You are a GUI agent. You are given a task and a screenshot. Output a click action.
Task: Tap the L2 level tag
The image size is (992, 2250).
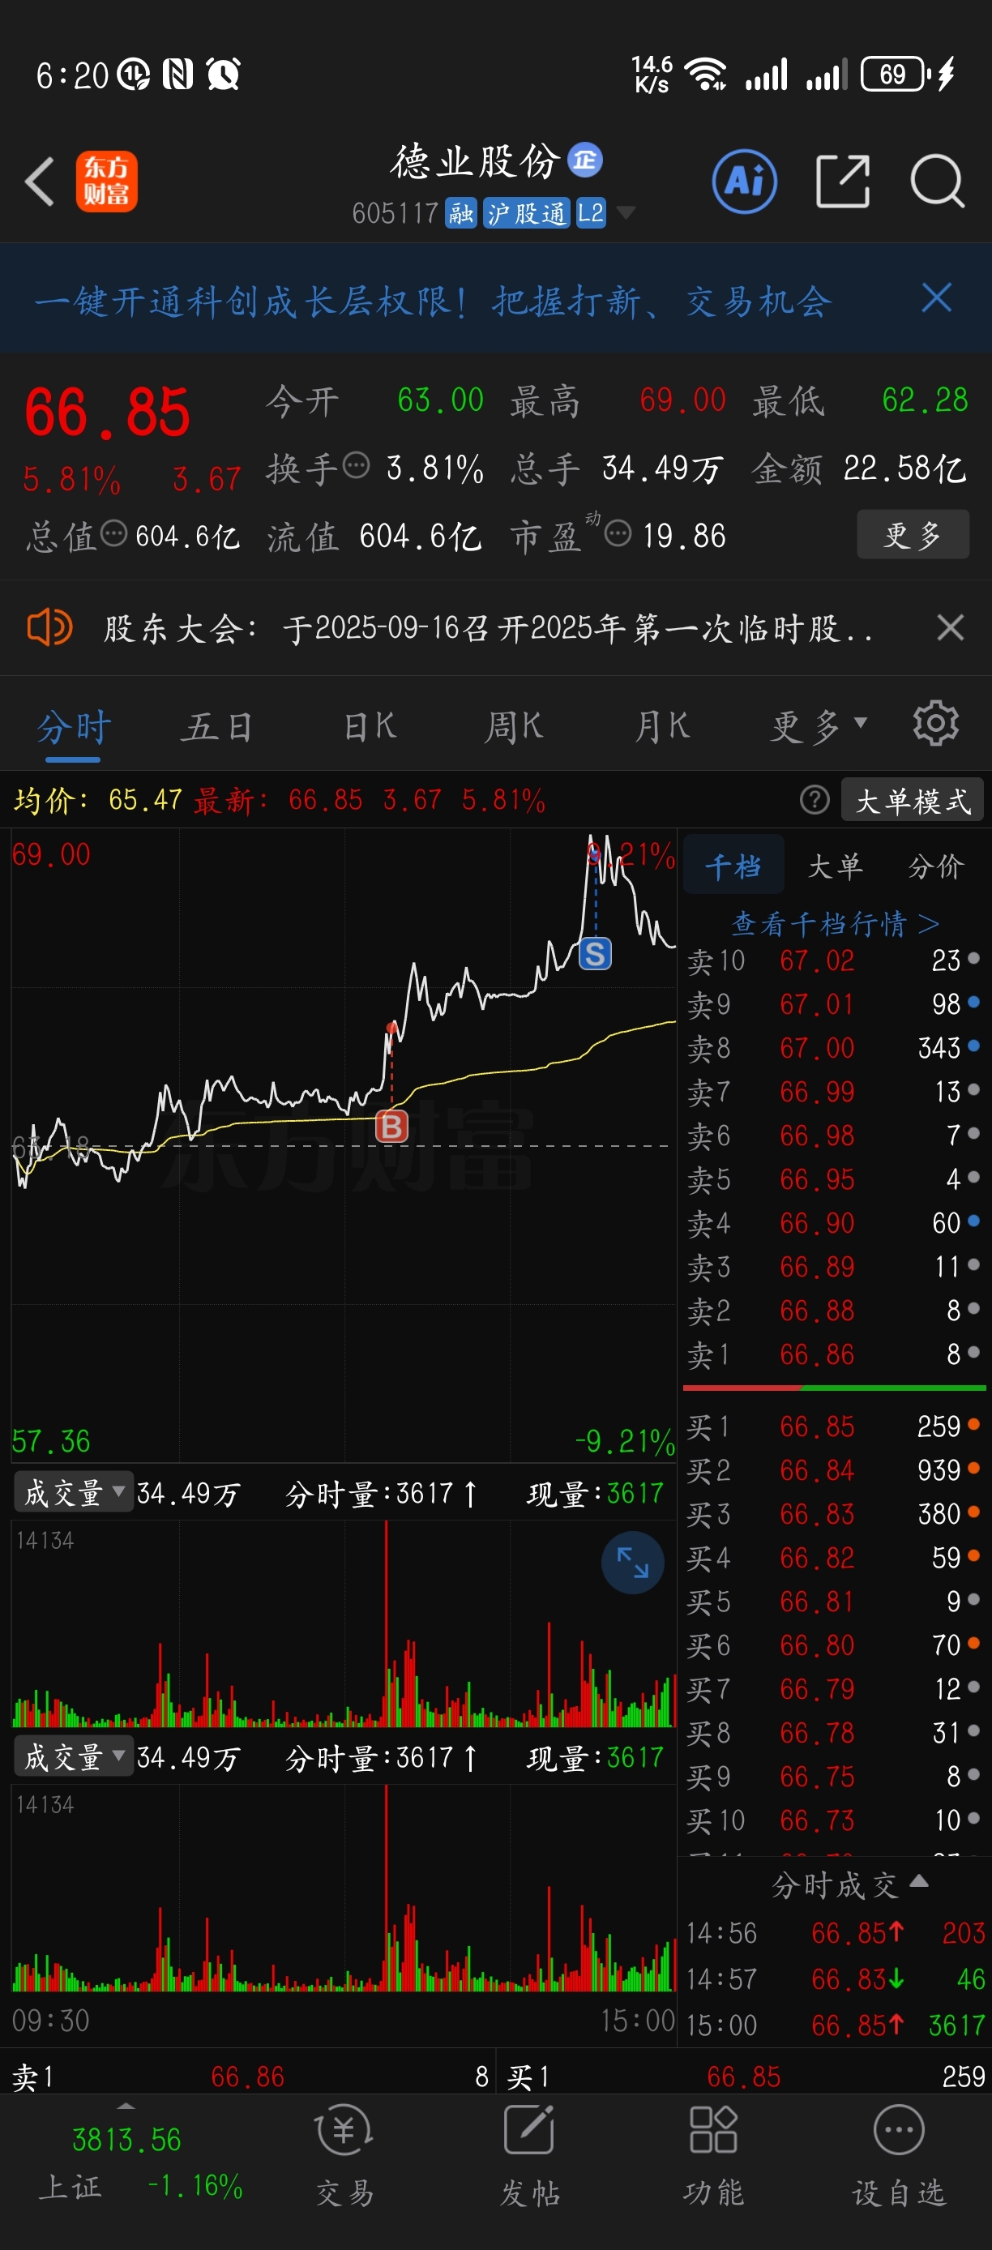[591, 212]
